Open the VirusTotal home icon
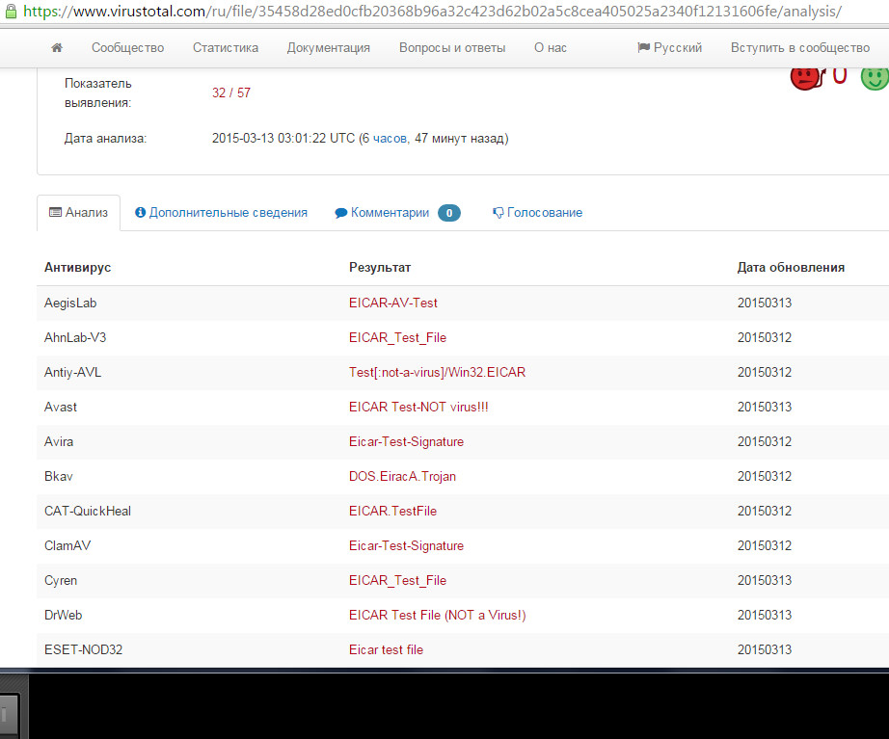The image size is (889, 739). coord(57,47)
